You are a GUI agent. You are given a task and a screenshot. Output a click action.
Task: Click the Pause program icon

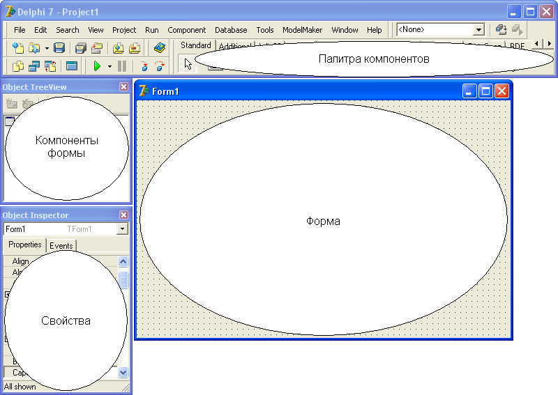[122, 66]
